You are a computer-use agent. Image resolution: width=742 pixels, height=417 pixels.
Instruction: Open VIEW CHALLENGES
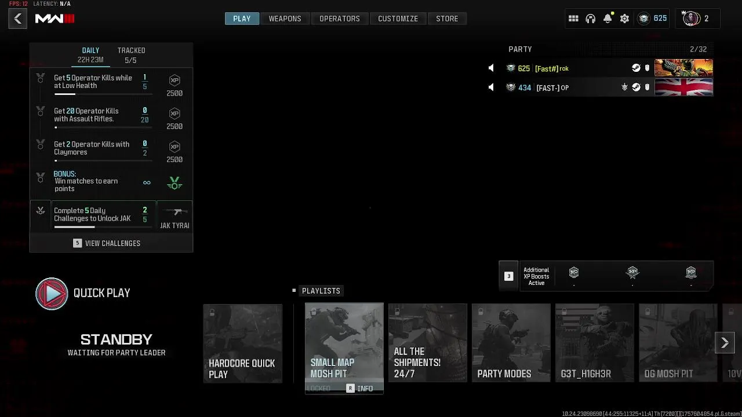coord(111,243)
